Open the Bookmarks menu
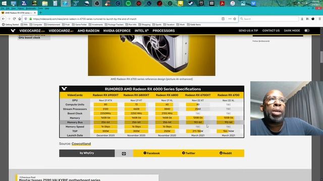The height and width of the screenshot is (181, 323). point(31,9)
